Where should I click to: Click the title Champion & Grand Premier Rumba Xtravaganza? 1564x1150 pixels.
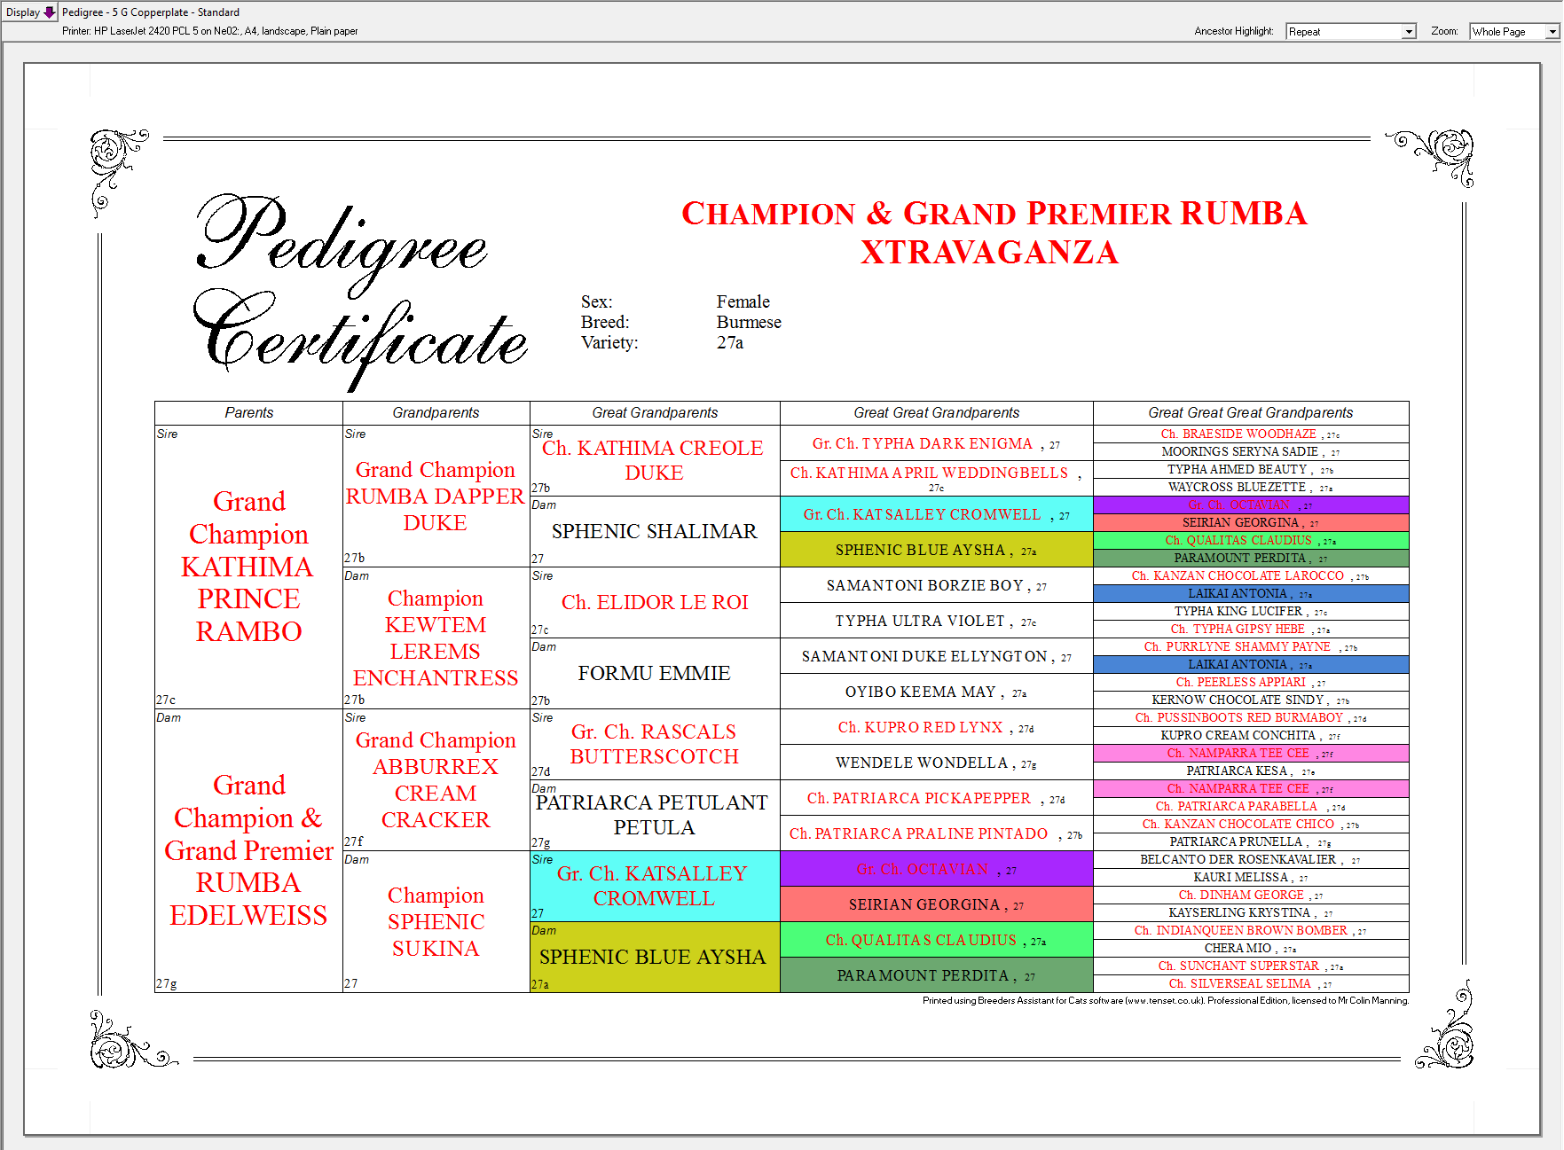[994, 232]
